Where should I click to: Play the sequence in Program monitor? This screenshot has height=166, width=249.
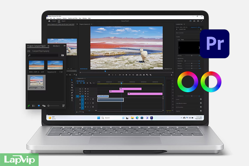pyautogui.click(x=126, y=75)
